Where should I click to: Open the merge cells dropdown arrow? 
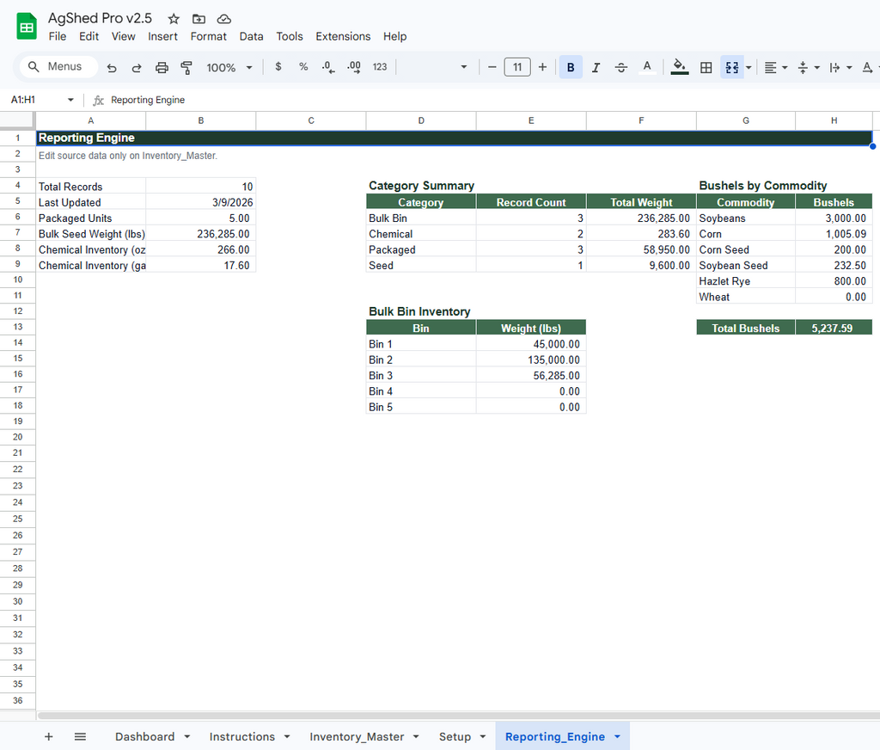(x=748, y=66)
